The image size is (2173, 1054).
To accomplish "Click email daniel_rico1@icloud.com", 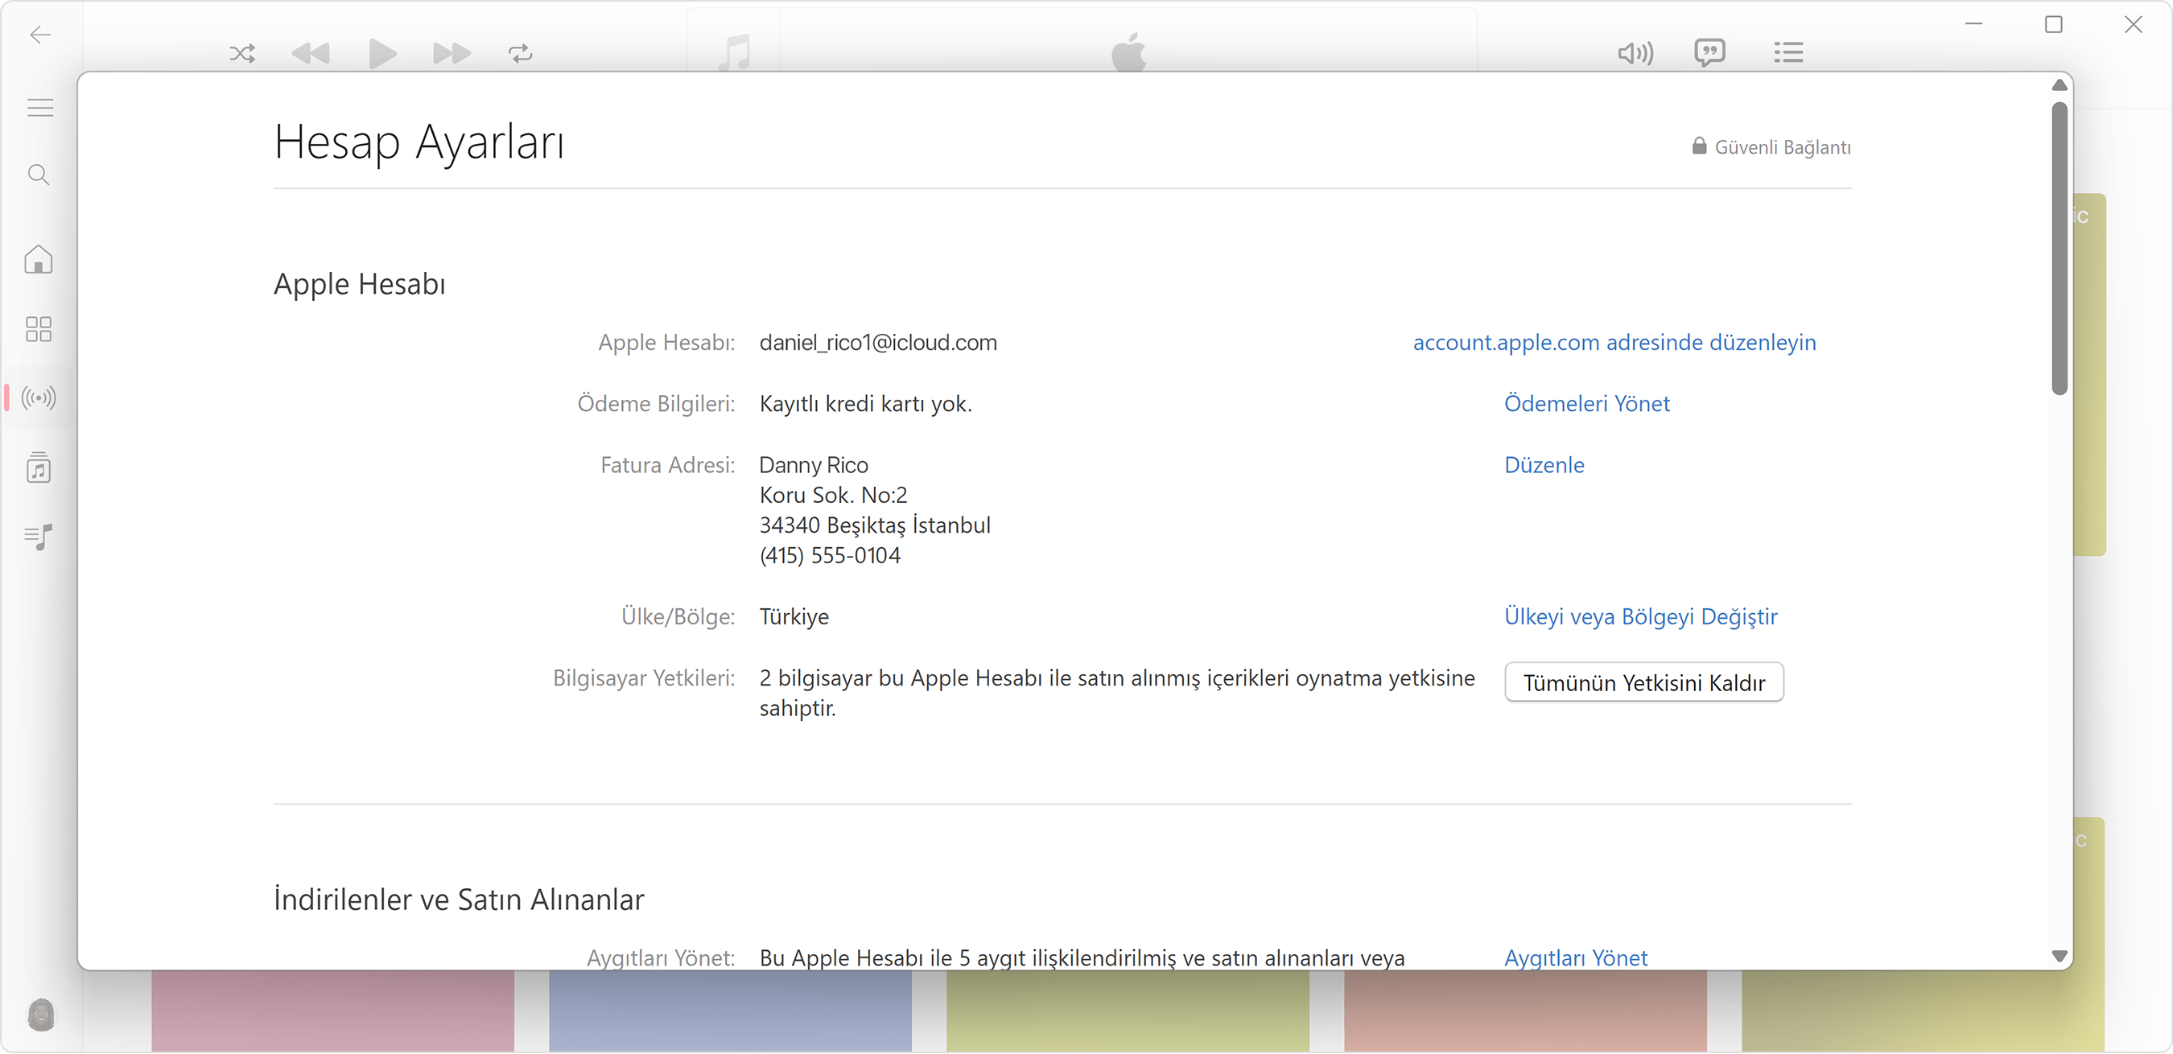I will [878, 342].
